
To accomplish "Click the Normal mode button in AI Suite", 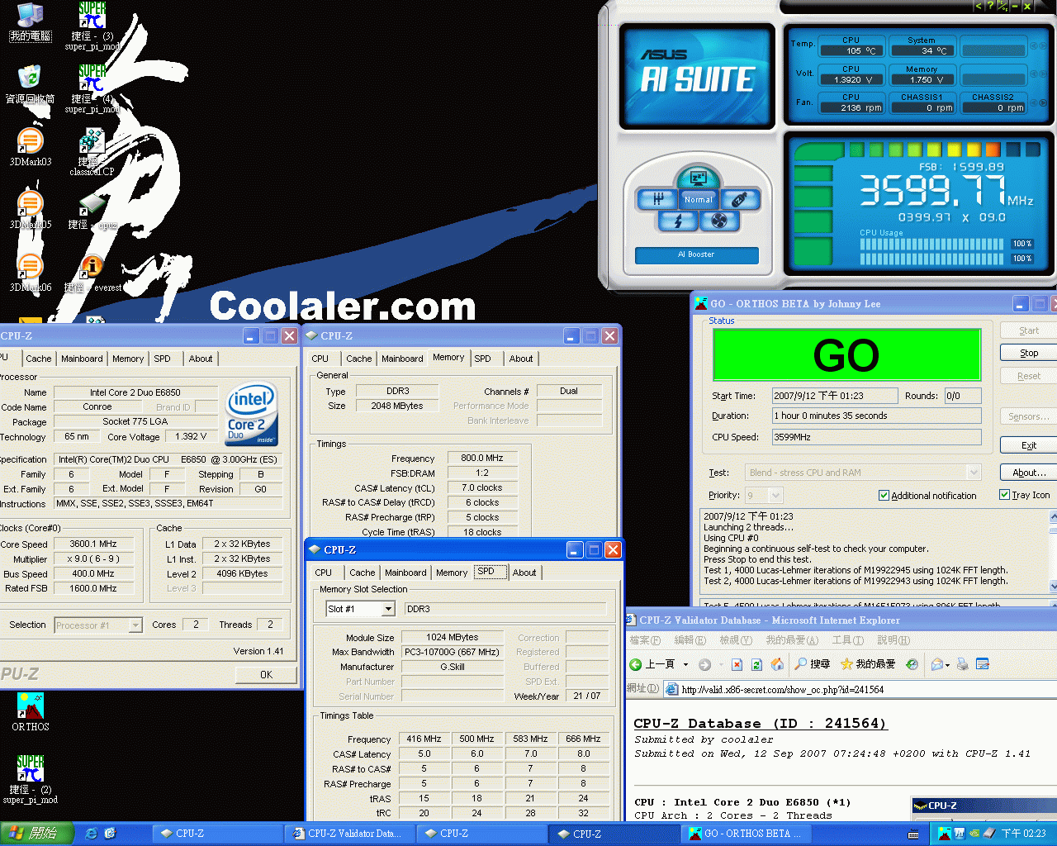I will (x=698, y=199).
